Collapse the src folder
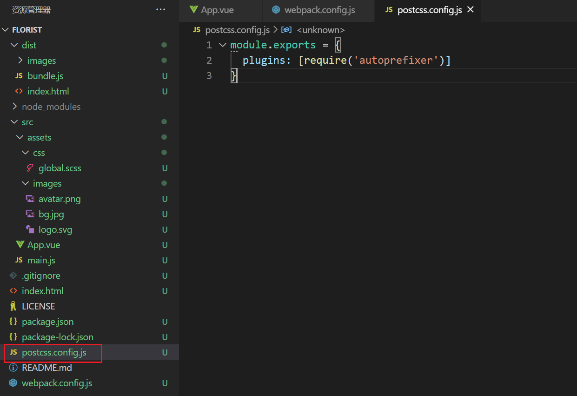The image size is (577, 396). (14, 122)
